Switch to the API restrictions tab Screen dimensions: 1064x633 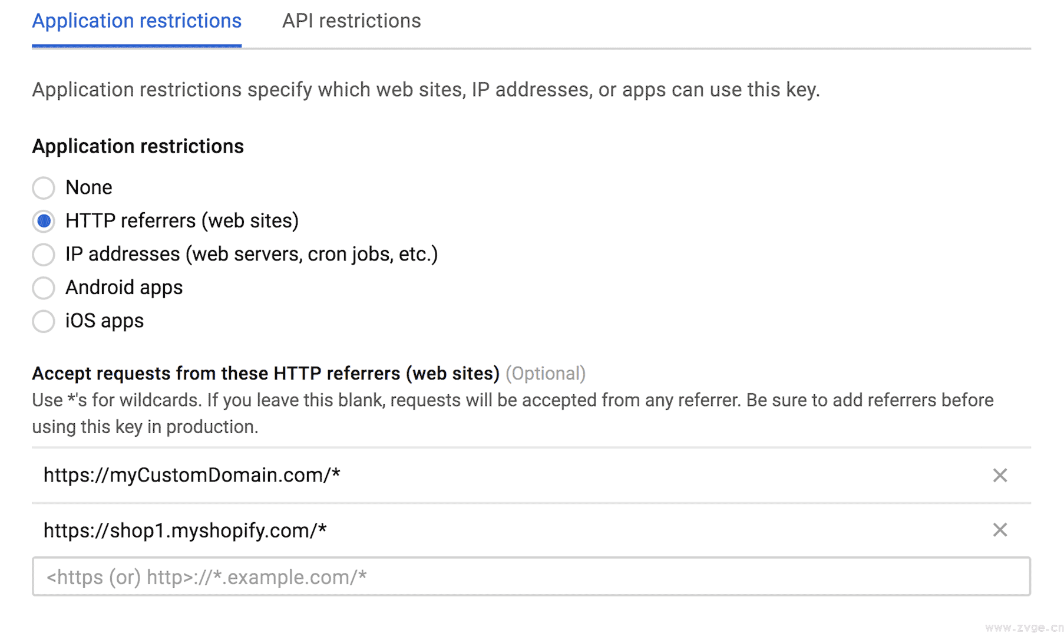click(351, 21)
